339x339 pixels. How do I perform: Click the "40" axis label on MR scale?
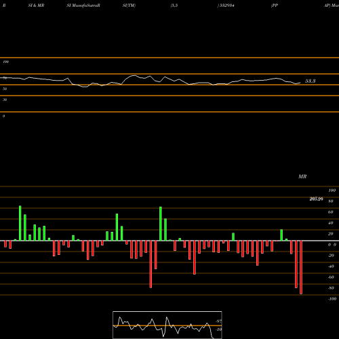331,223
